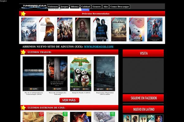Click ingles flag badge under Kung Fu Panda
The height and width of the screenshot is (122, 184).
click(x=76, y=89)
